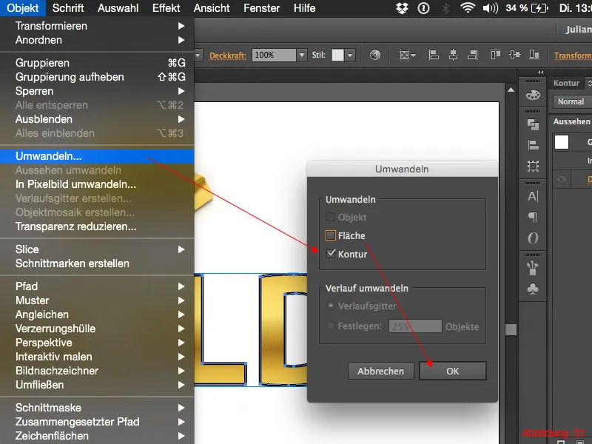Select the Verlaufsgitter radio button
Screen dimensions: 592x444
(x=330, y=306)
